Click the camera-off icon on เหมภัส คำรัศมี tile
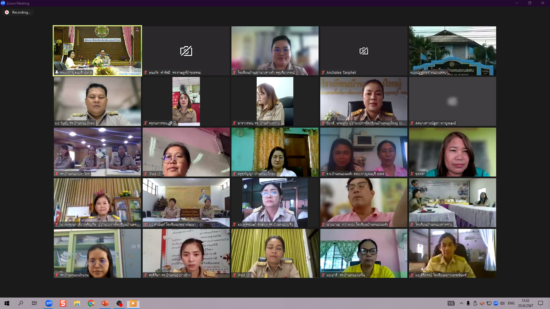The image size is (550, 309). [x=186, y=51]
